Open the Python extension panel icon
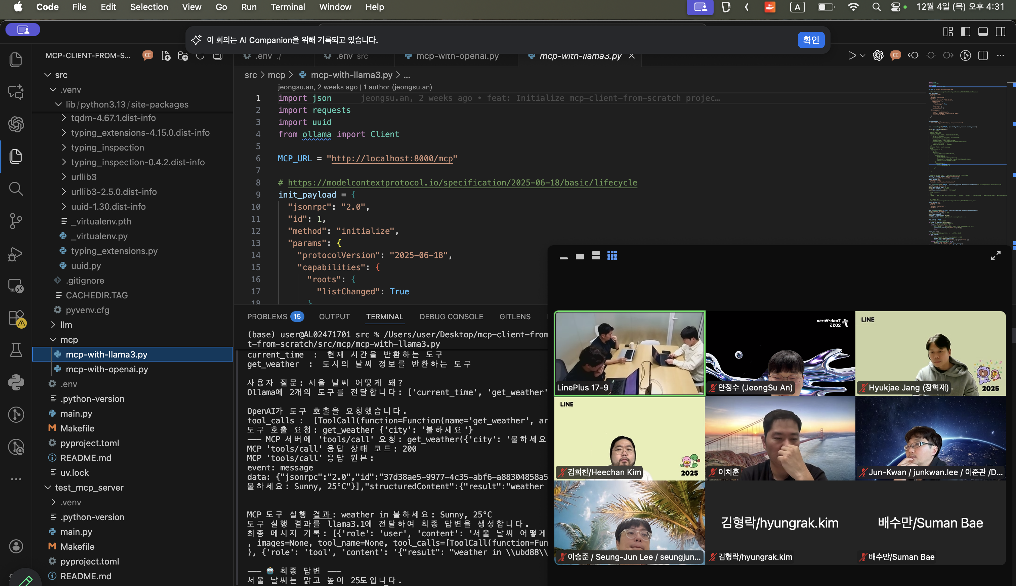The image size is (1016, 586). tap(16, 382)
